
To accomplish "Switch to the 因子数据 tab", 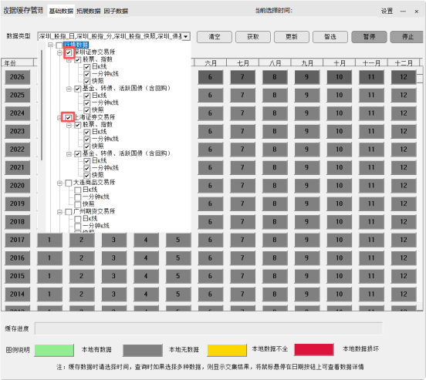I will [x=116, y=11].
